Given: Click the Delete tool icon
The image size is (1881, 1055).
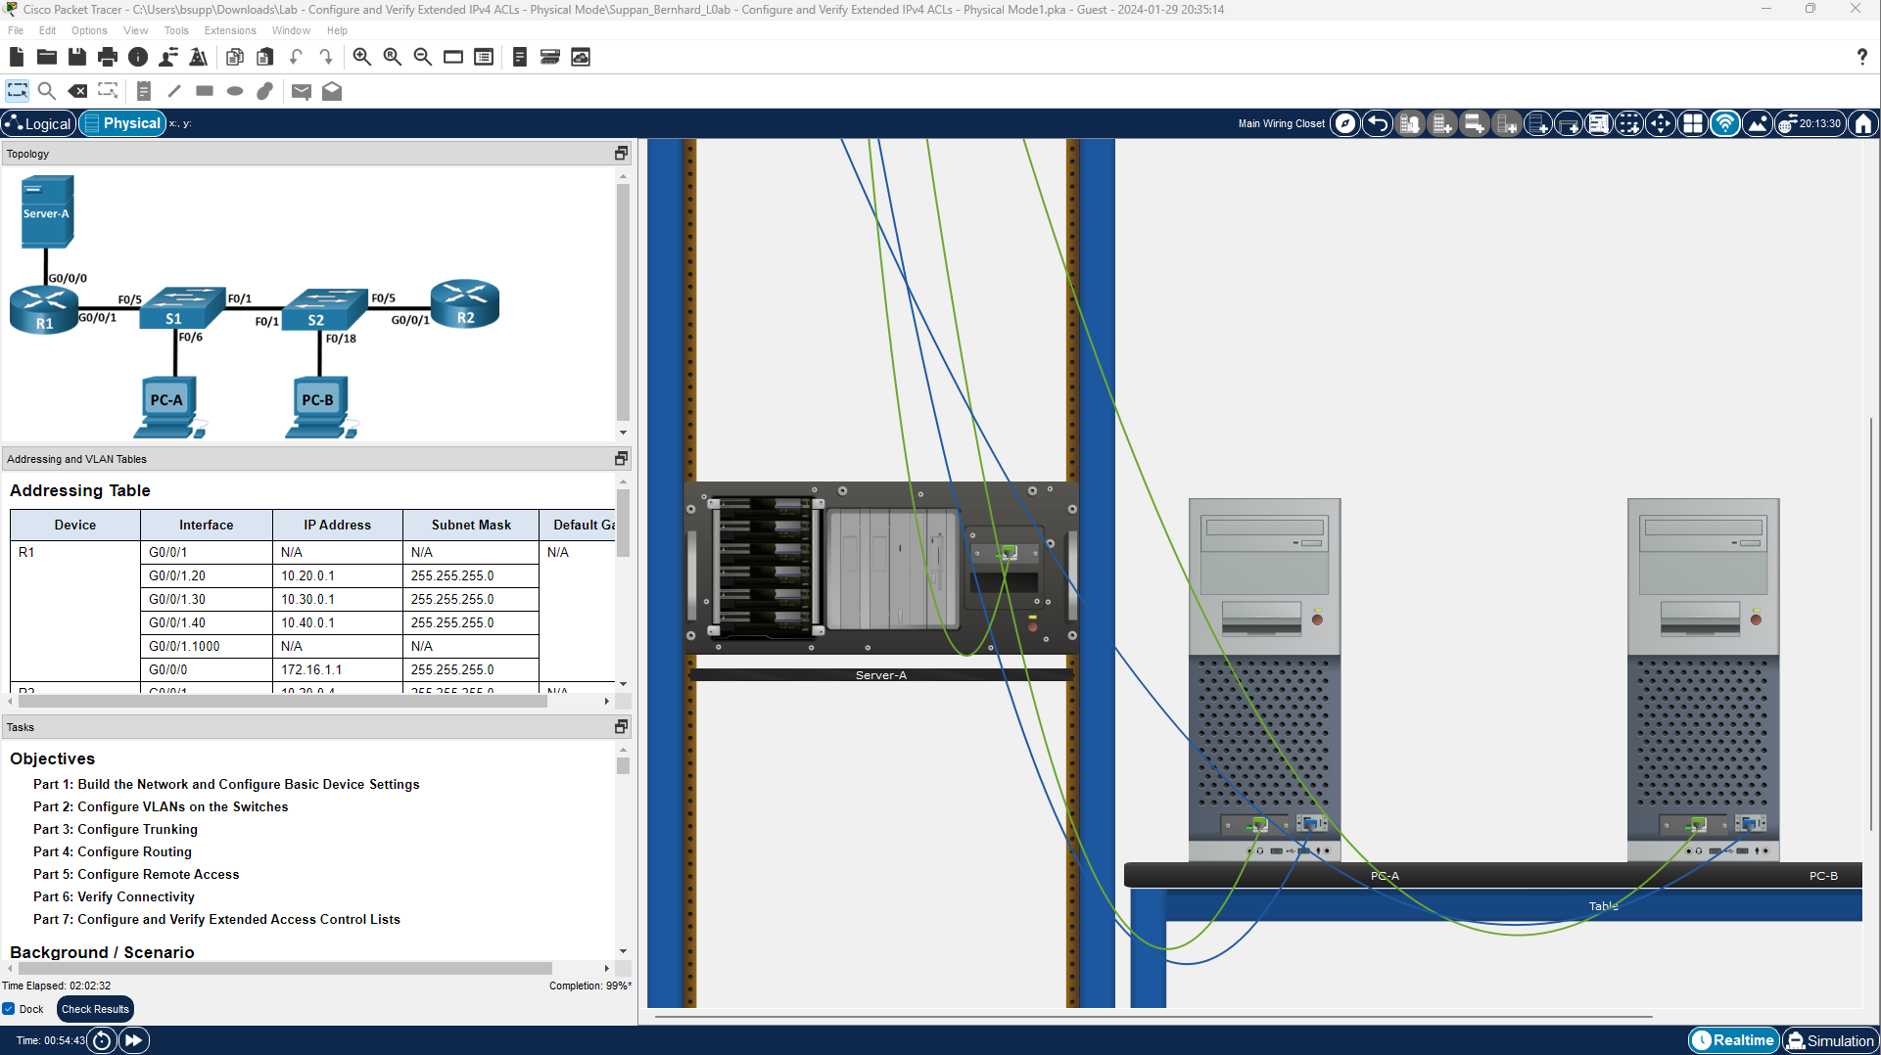Looking at the screenshot, I should (77, 91).
